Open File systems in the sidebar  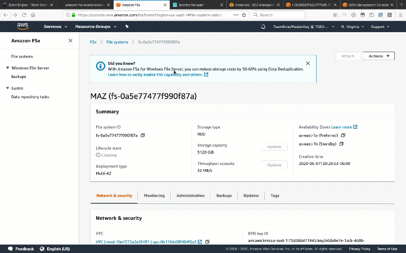pyautogui.click(x=22, y=56)
